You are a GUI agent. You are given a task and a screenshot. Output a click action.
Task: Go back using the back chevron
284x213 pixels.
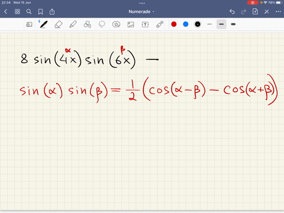(x=5, y=12)
